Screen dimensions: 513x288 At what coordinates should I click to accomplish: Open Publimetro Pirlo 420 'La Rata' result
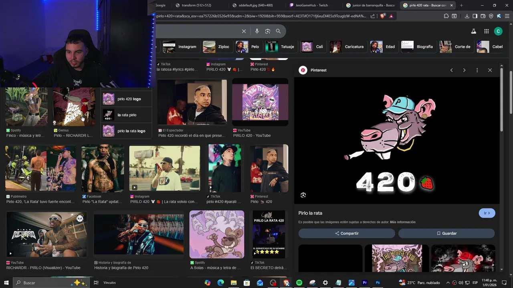(x=40, y=168)
